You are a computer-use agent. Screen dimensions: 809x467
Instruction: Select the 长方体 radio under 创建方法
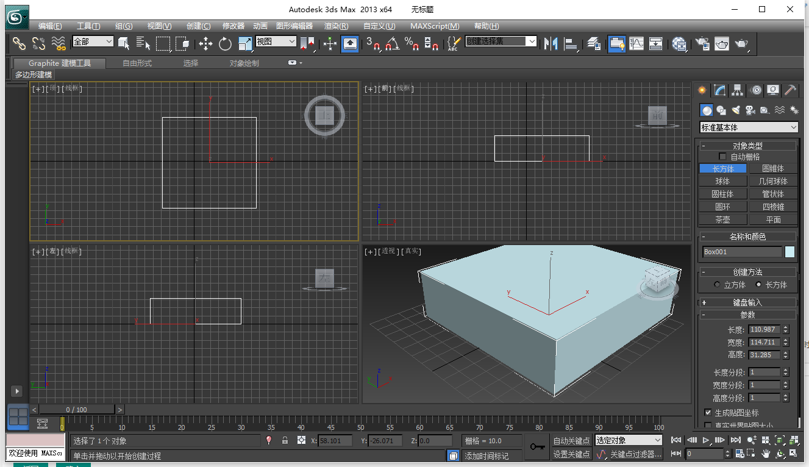pyautogui.click(x=758, y=285)
